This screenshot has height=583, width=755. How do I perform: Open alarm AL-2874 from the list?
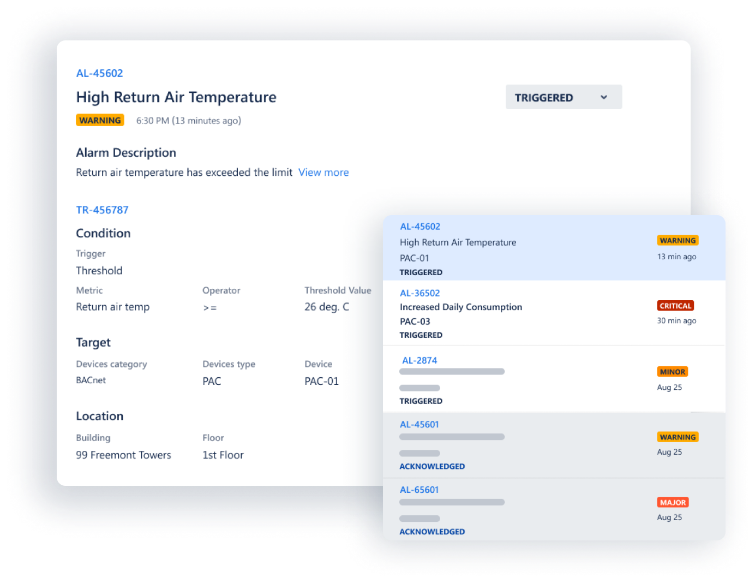pos(420,360)
